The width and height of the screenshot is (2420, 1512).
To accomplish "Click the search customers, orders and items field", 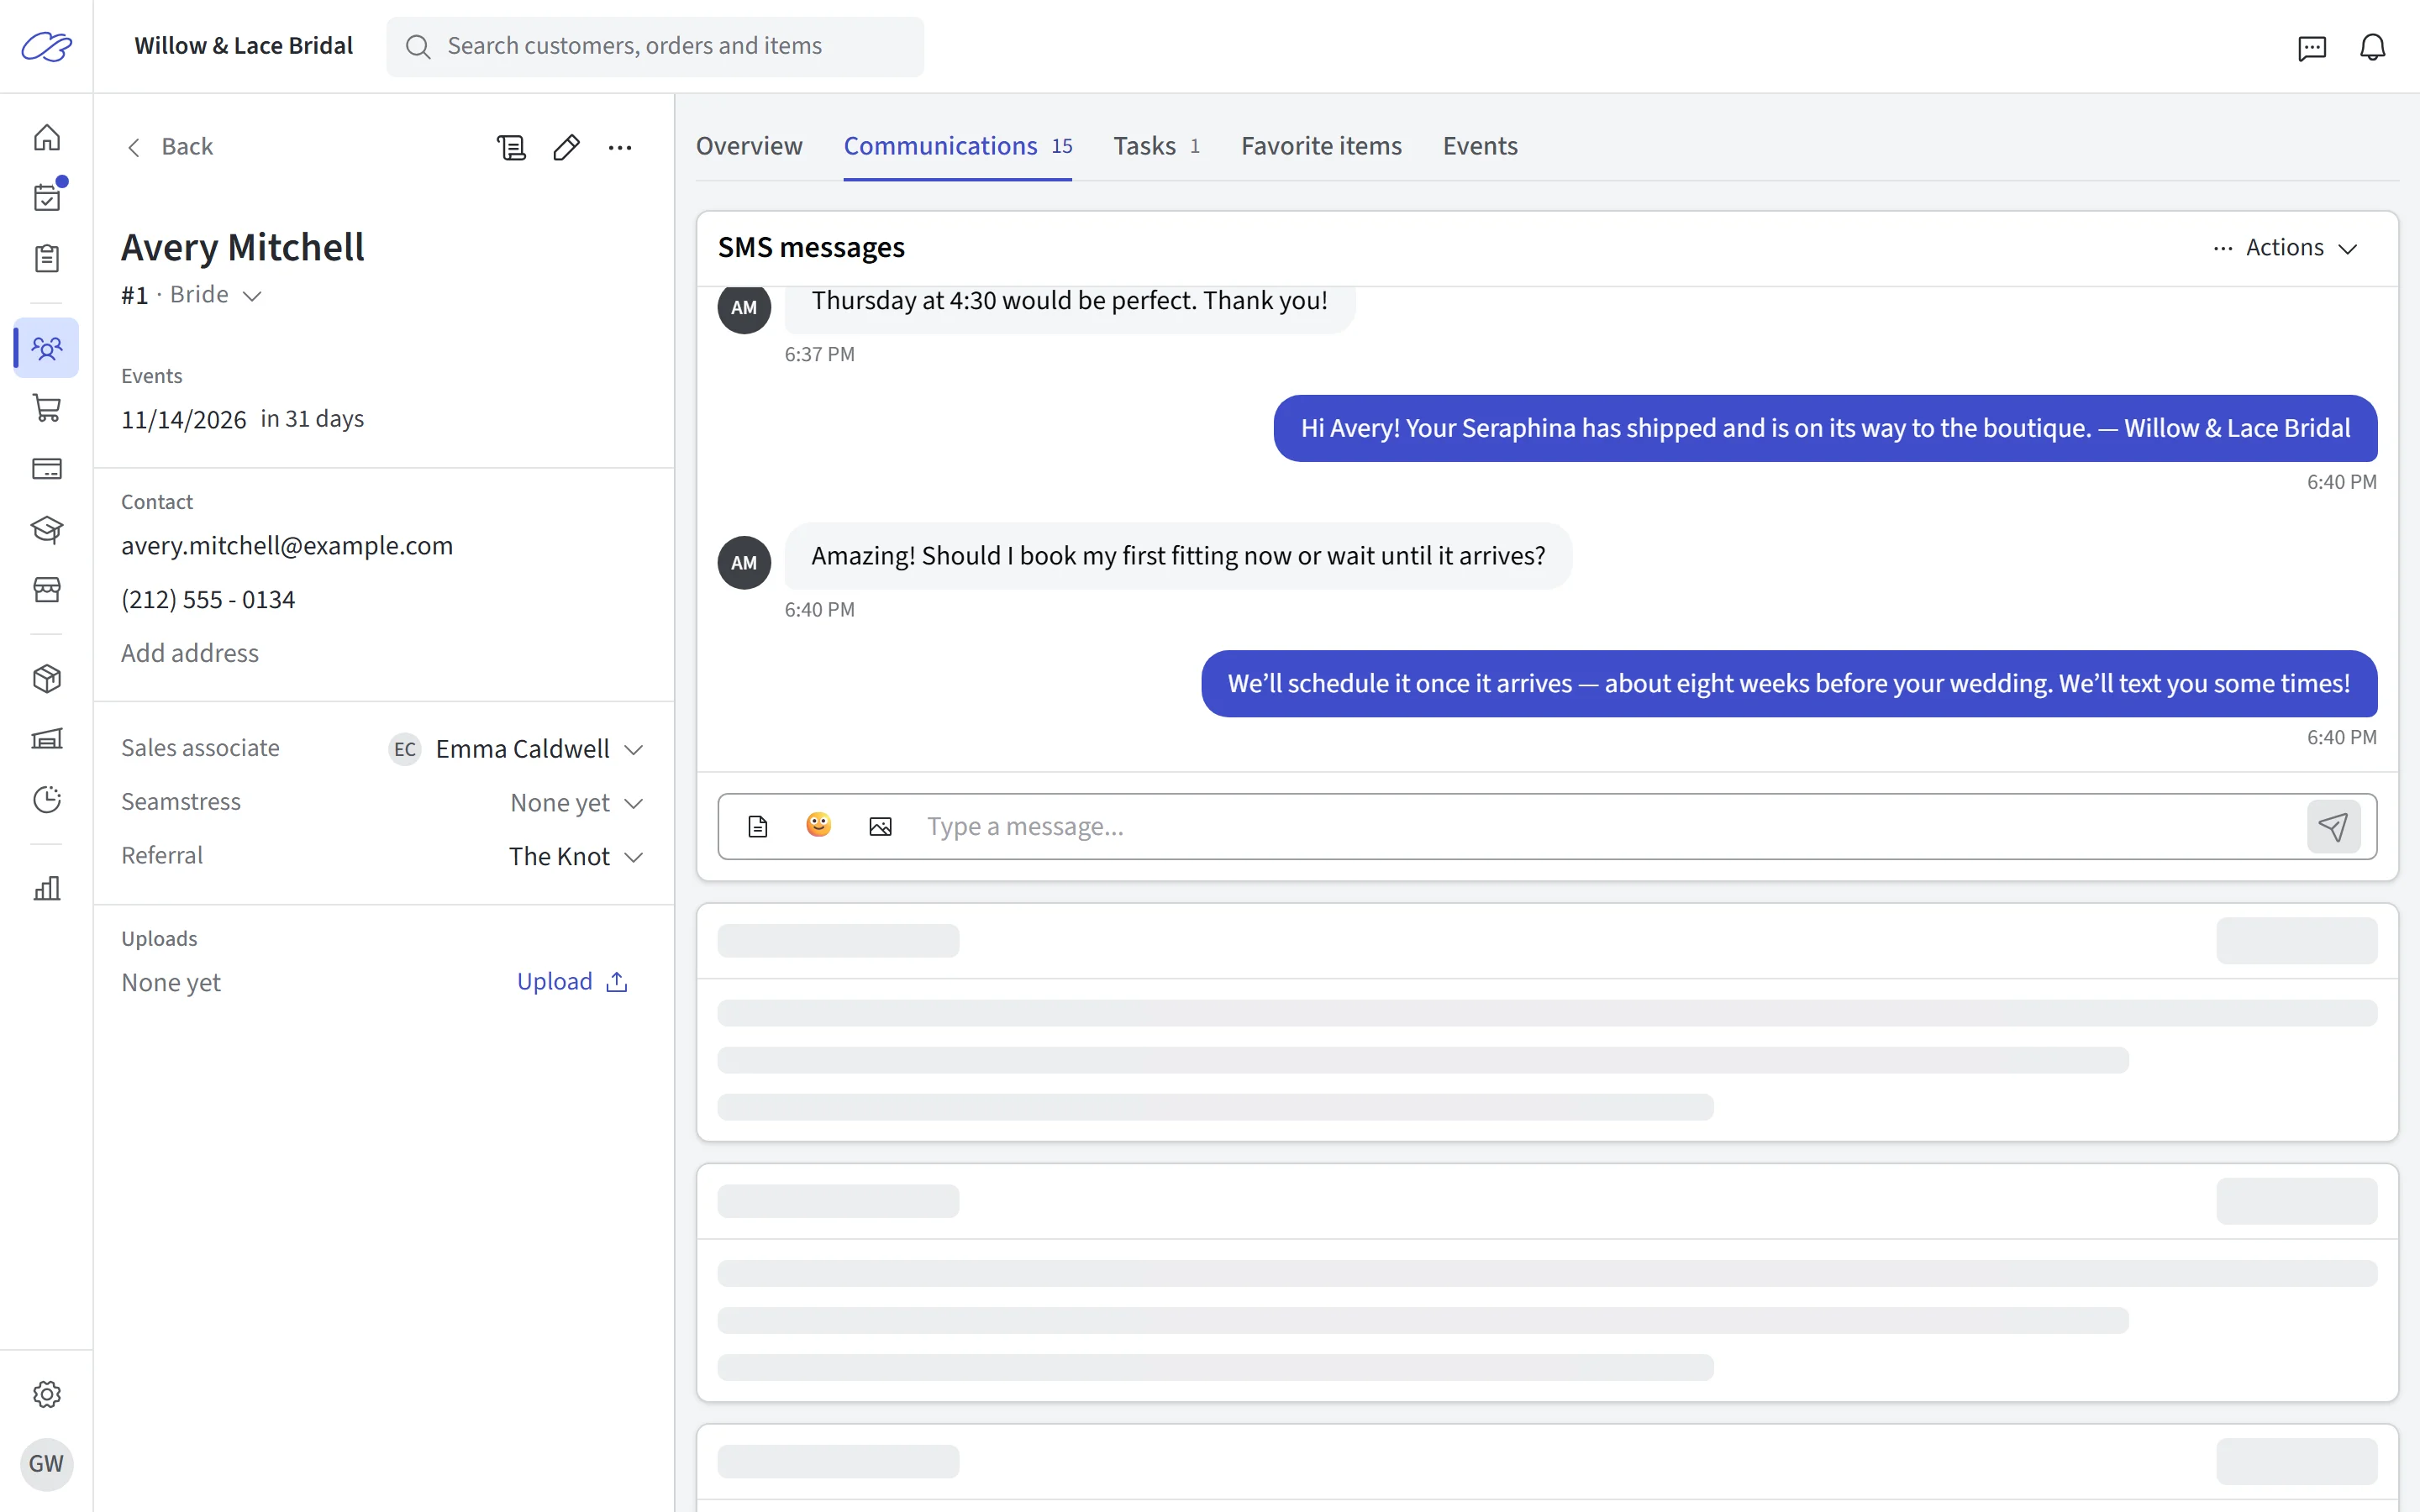I will coord(655,47).
